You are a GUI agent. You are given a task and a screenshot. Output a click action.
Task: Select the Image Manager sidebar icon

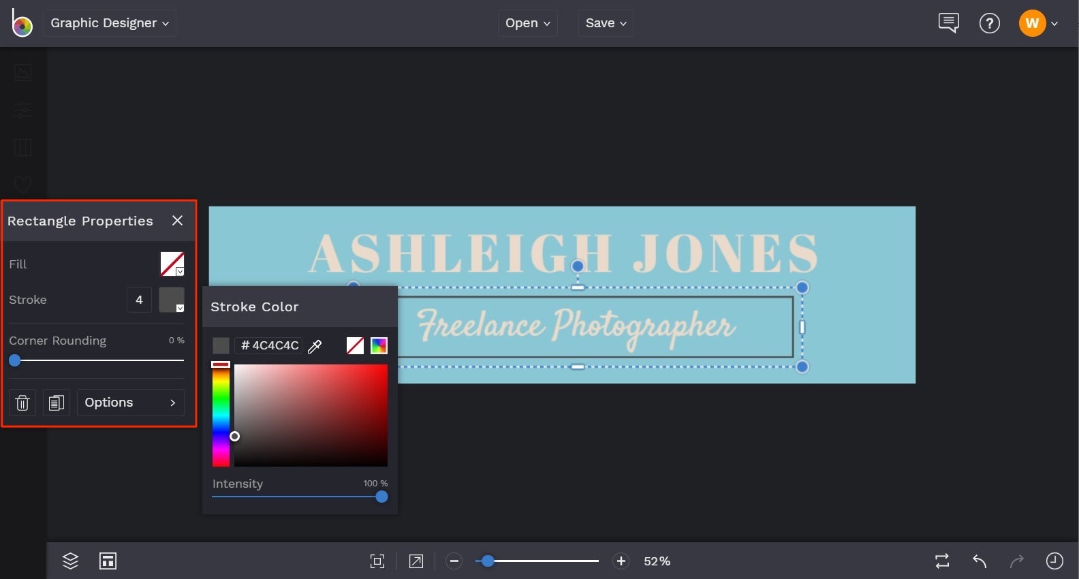click(23, 72)
